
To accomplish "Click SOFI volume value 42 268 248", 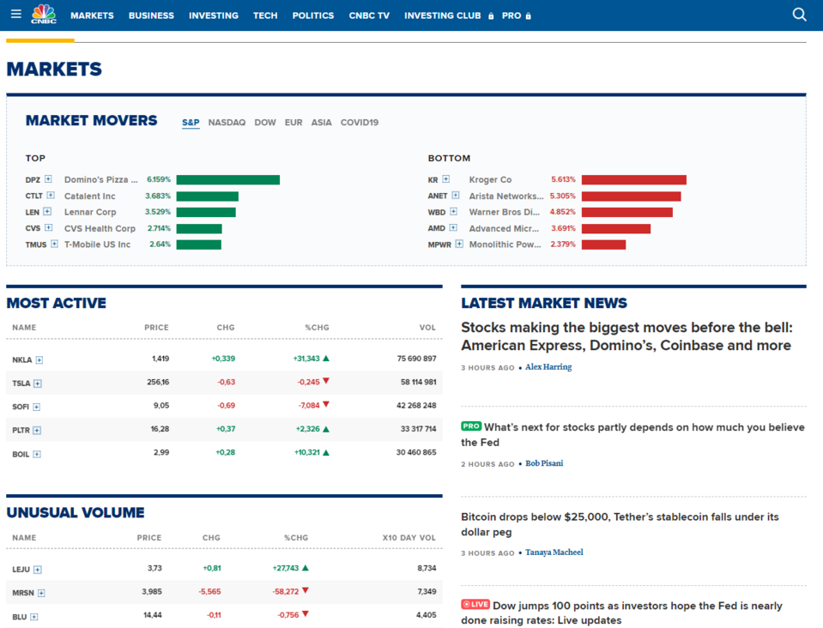I will coord(416,406).
